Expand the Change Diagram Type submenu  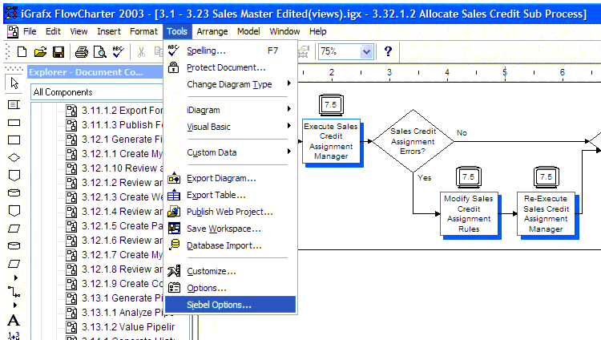(229, 84)
